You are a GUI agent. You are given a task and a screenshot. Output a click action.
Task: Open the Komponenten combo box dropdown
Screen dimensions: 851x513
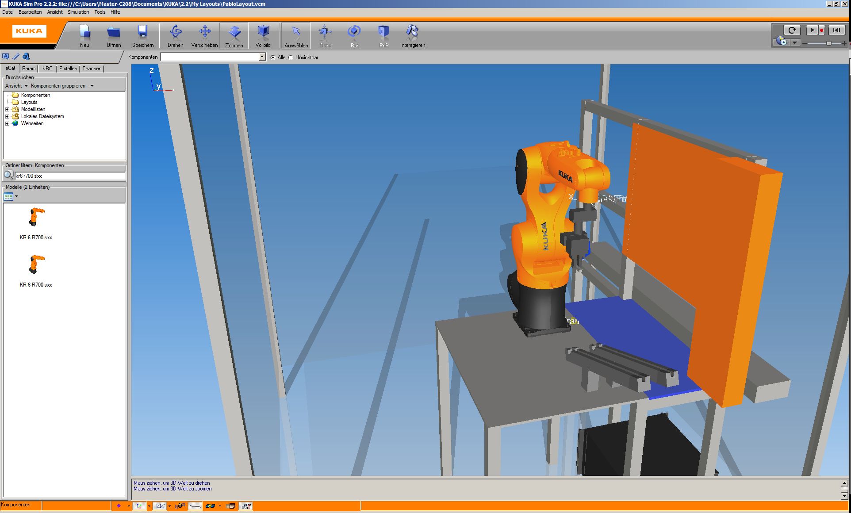pyautogui.click(x=262, y=57)
